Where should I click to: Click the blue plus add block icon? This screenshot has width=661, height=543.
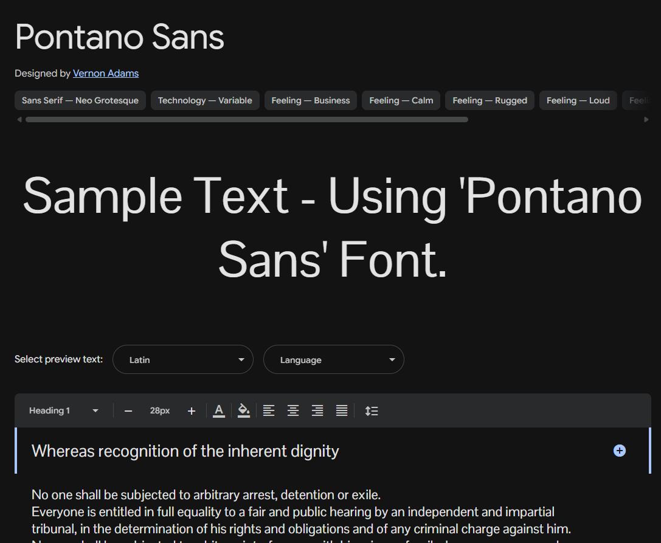pos(619,451)
